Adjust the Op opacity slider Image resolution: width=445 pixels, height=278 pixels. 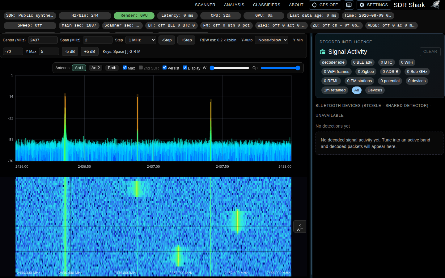click(281, 68)
